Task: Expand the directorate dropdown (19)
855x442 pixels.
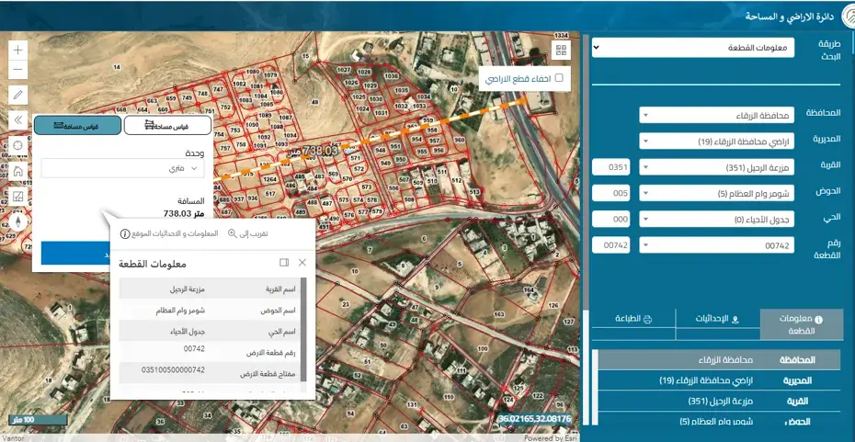Action: coord(716,142)
